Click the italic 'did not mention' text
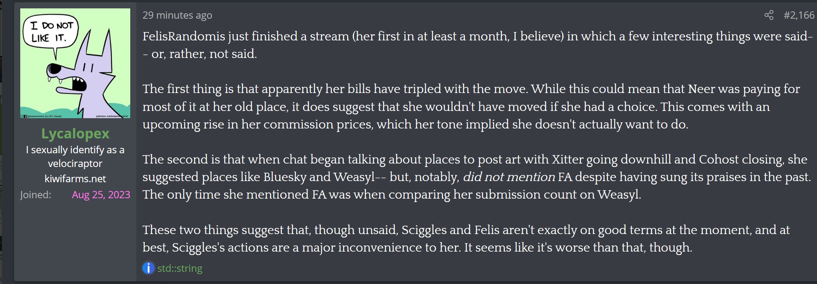817x284 pixels. coord(509,177)
